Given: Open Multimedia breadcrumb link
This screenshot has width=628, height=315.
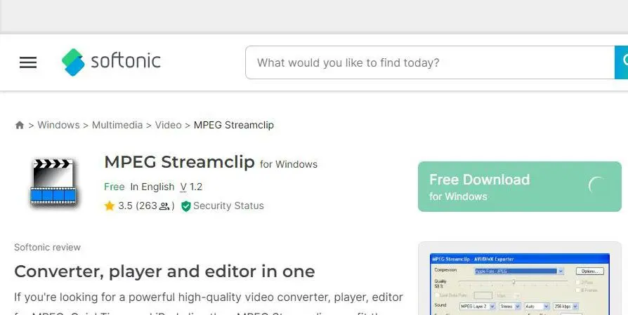Looking at the screenshot, I should tap(117, 125).
